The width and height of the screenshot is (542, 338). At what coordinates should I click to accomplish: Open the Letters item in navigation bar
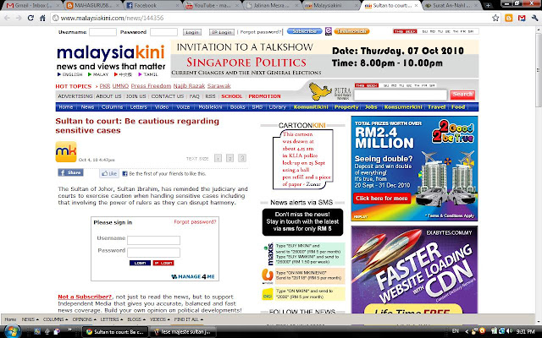138,107
